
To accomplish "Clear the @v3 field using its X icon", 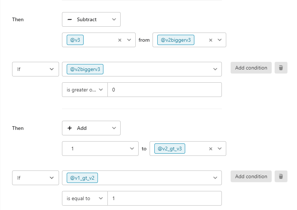I will [120, 40].
